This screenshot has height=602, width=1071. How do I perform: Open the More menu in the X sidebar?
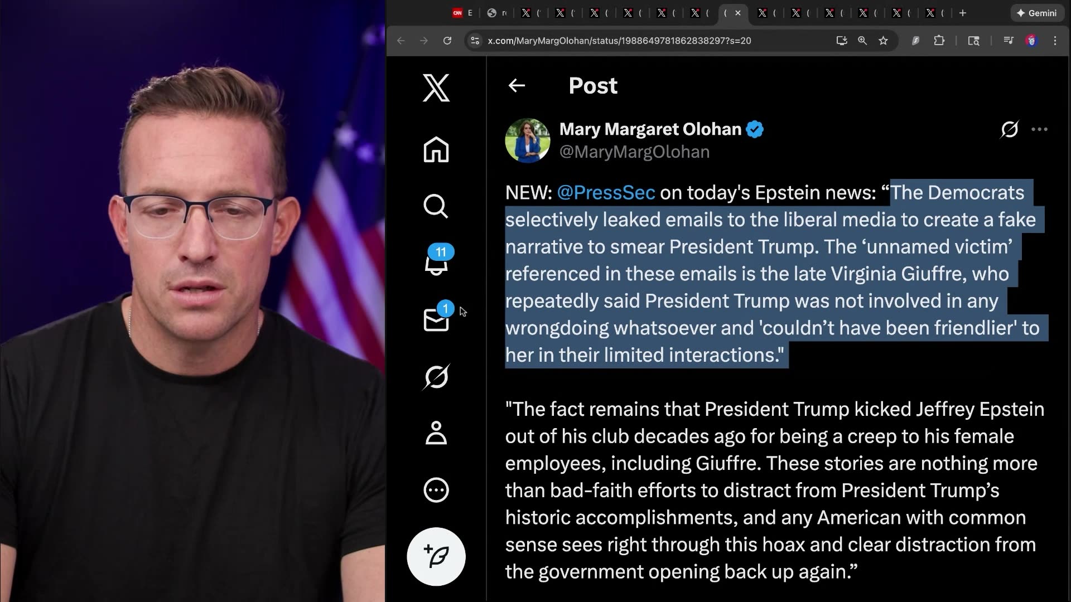click(x=436, y=490)
